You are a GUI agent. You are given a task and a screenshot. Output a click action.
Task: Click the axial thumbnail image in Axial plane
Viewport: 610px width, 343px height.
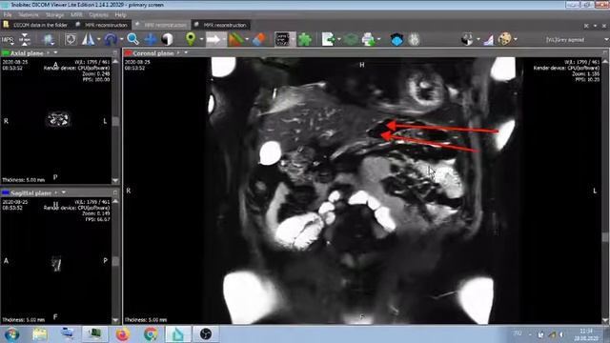tap(58, 119)
